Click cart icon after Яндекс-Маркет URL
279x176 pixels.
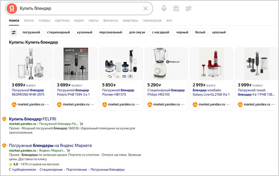pos(68,151)
